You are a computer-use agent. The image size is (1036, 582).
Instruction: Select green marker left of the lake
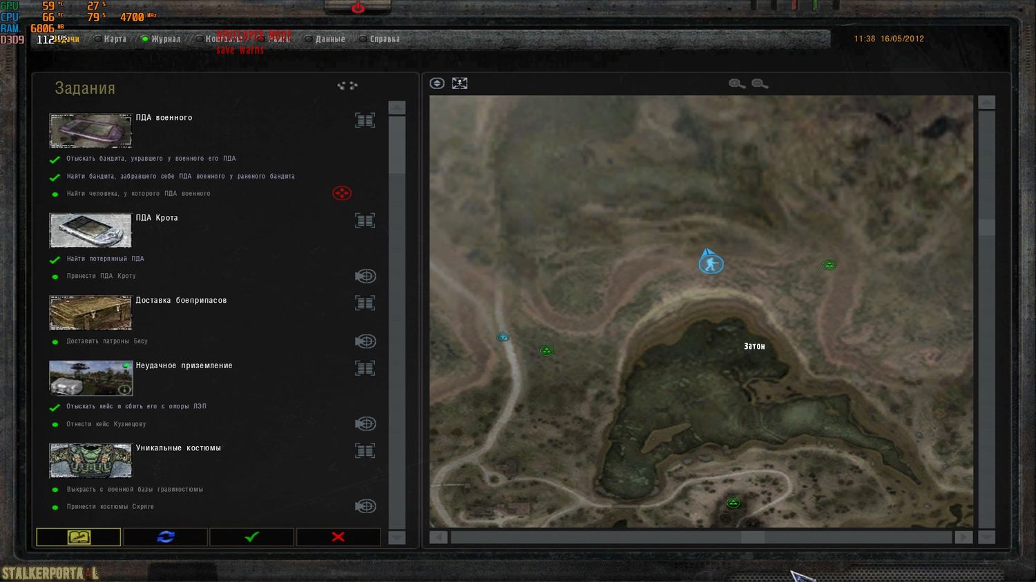(x=546, y=351)
